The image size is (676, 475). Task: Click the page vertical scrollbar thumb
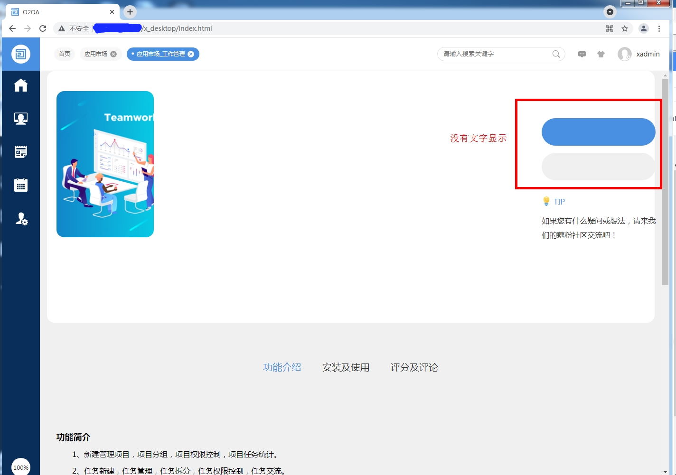pos(665,183)
